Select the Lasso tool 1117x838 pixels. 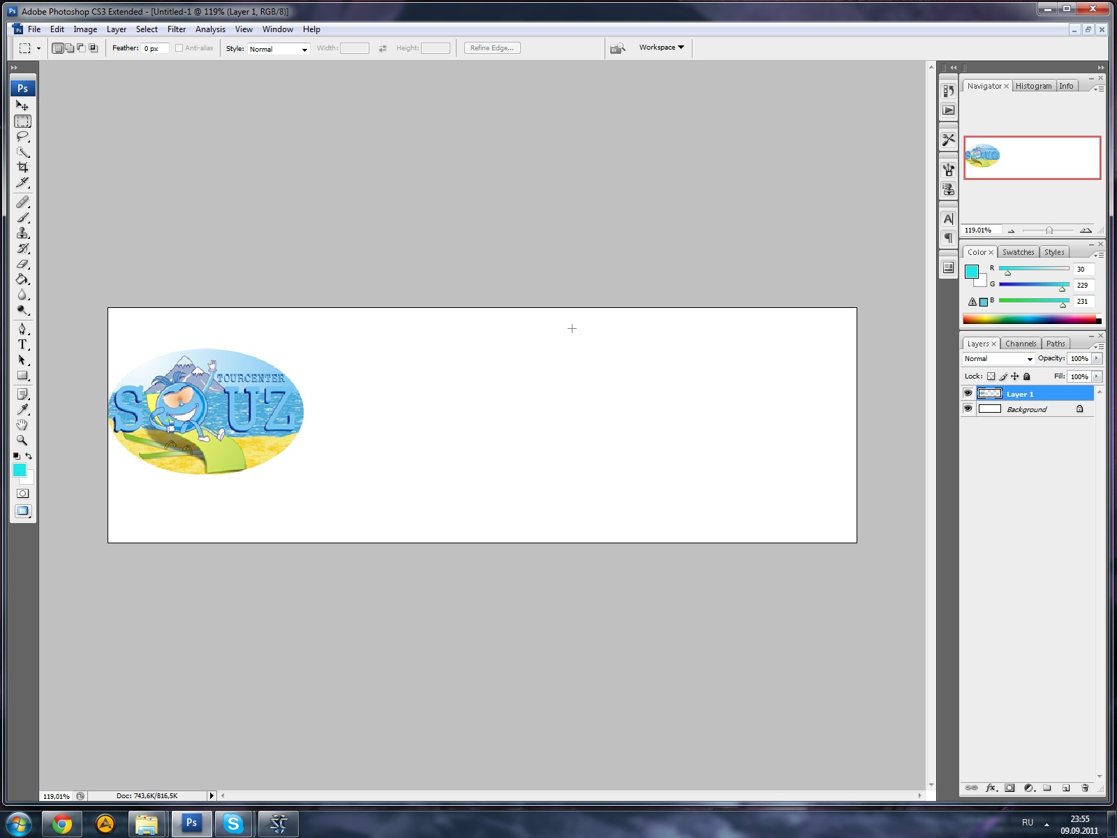pyautogui.click(x=22, y=137)
